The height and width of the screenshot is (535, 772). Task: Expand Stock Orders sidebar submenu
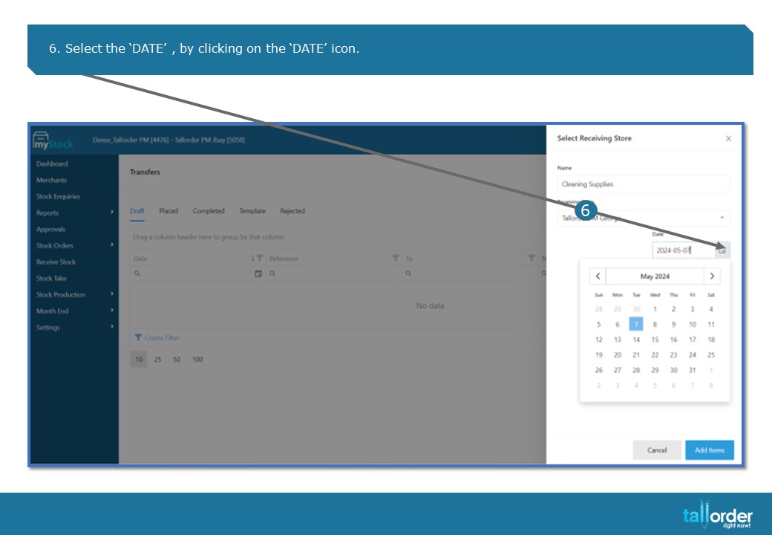[112, 245]
